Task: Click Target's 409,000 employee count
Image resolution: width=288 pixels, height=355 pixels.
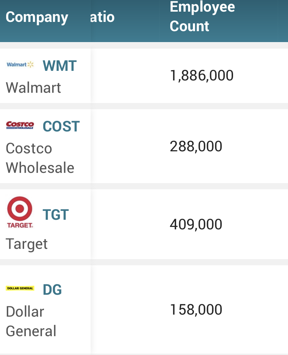Action: [x=196, y=224]
